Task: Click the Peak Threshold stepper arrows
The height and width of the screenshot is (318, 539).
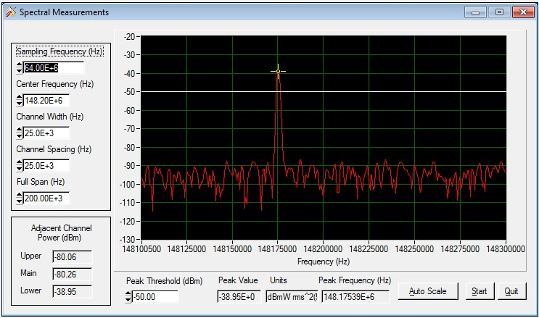Action: coord(128,296)
